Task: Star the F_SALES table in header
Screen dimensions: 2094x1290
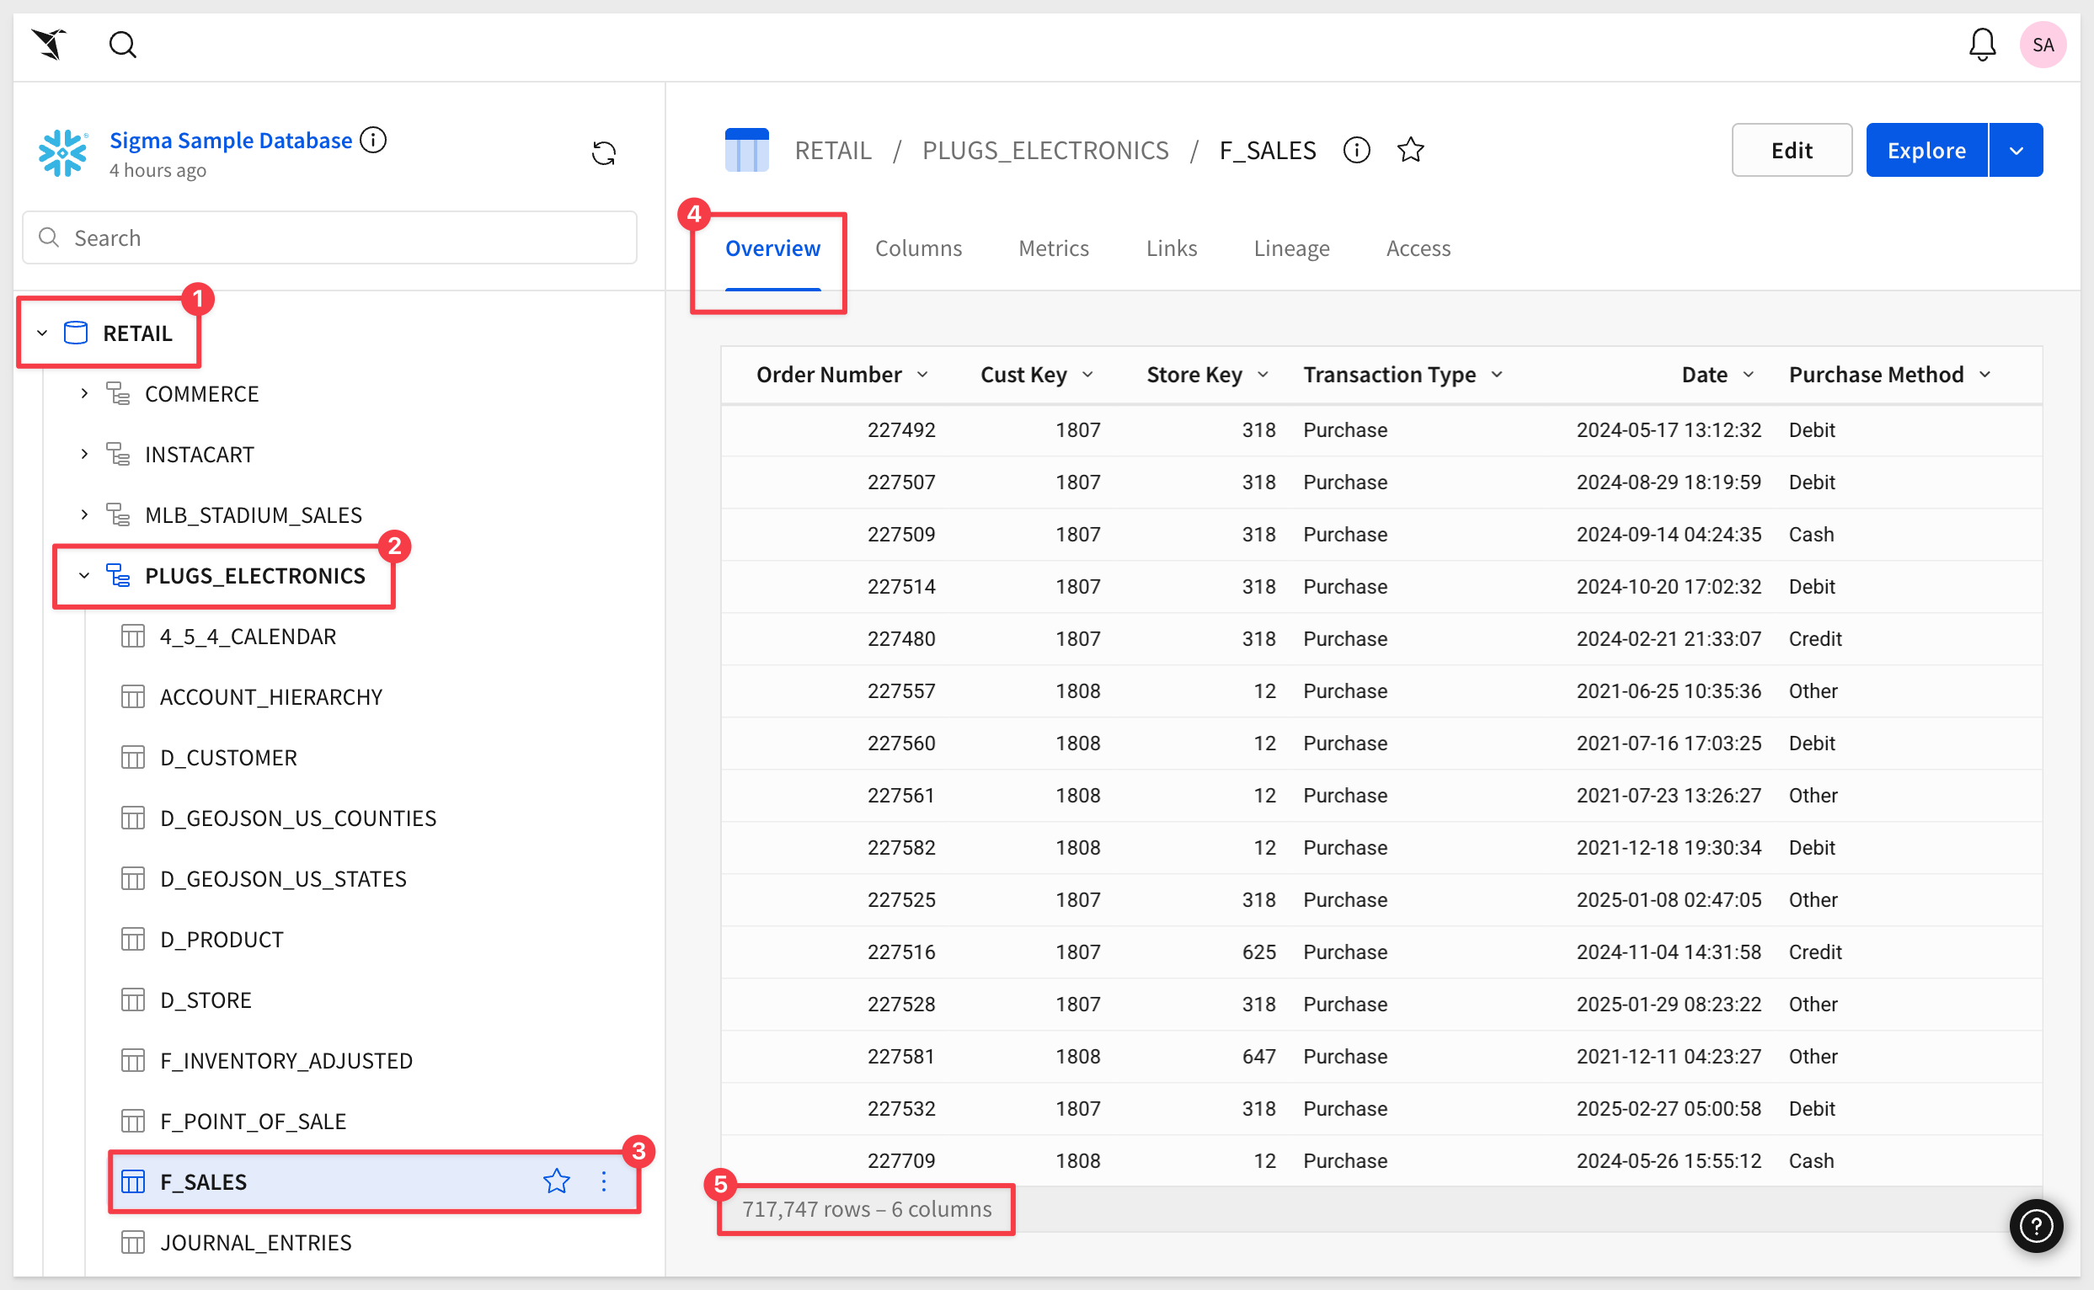Action: [x=1410, y=150]
